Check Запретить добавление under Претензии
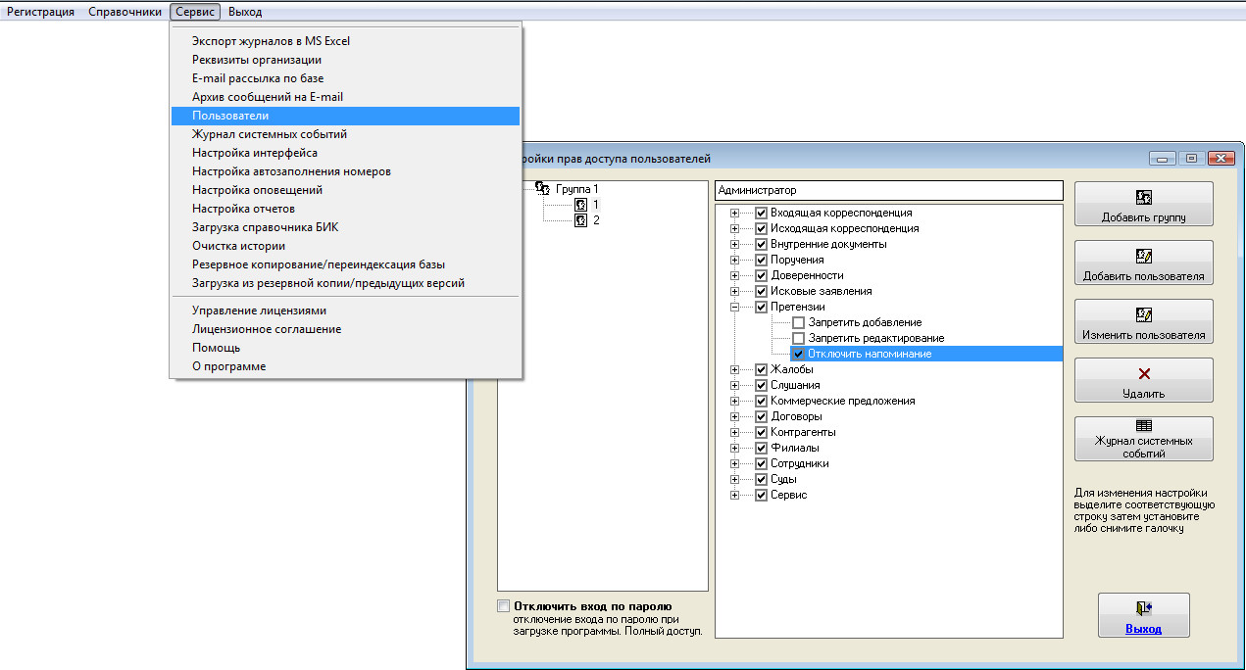This screenshot has width=1246, height=670. click(798, 322)
